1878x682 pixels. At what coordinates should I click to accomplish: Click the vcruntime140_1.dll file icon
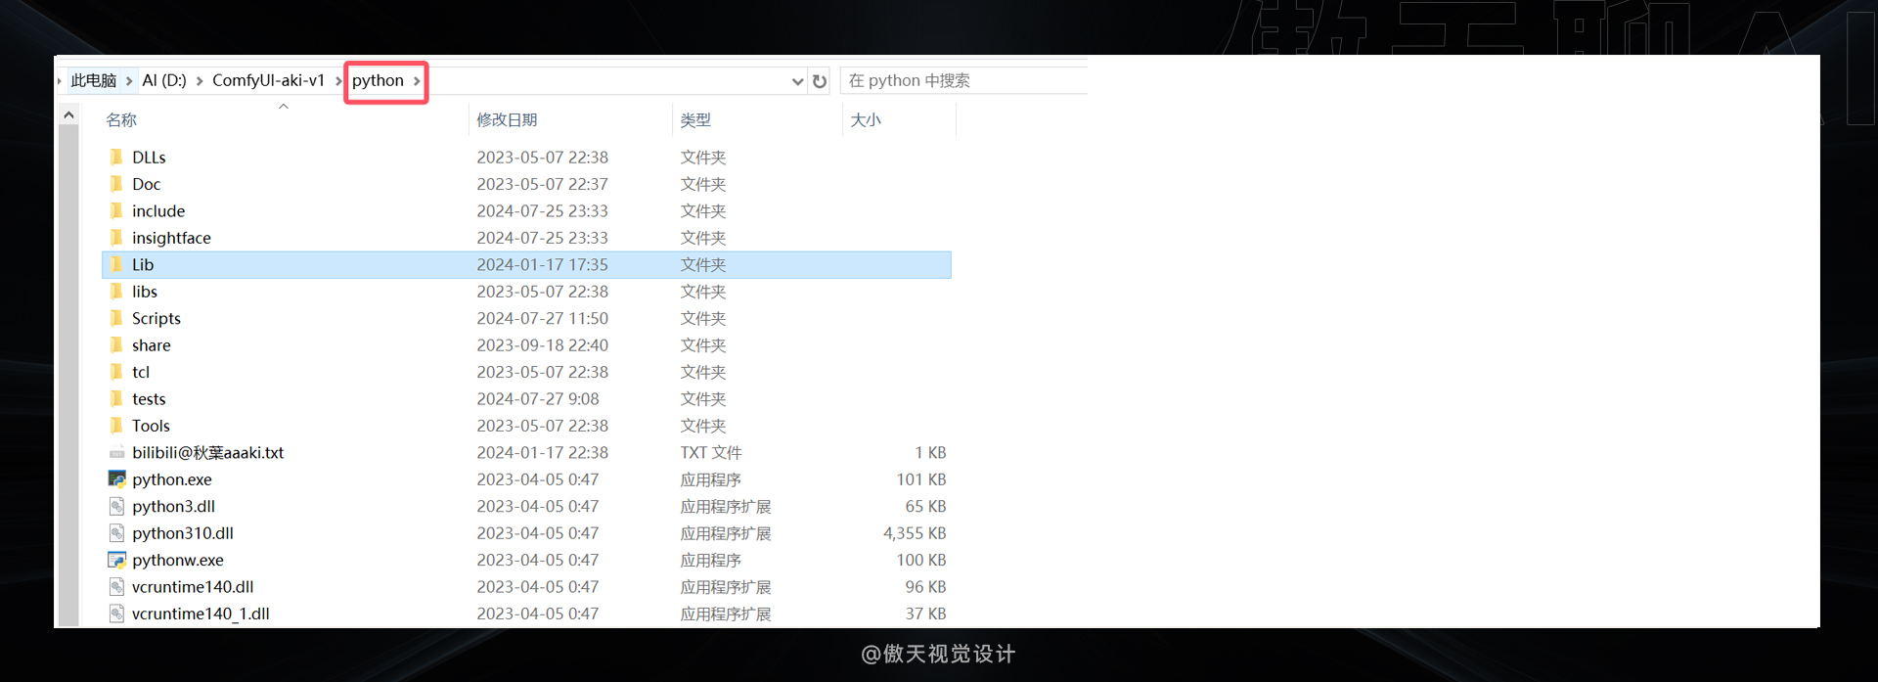[x=116, y=614]
